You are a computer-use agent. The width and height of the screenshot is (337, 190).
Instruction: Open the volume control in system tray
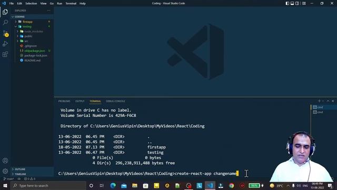[x=299, y=185]
